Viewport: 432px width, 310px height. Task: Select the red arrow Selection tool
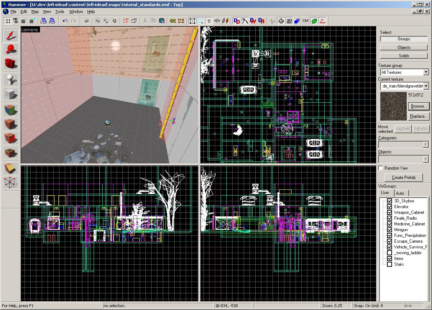coord(11,35)
